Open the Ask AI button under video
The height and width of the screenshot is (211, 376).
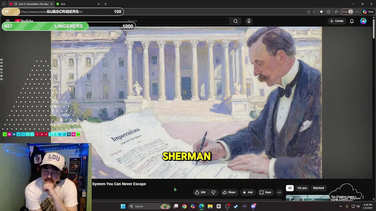click(x=247, y=192)
